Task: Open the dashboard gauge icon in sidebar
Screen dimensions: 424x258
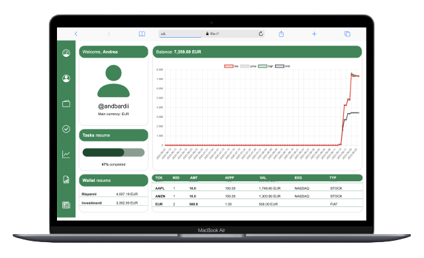Action: [66, 53]
